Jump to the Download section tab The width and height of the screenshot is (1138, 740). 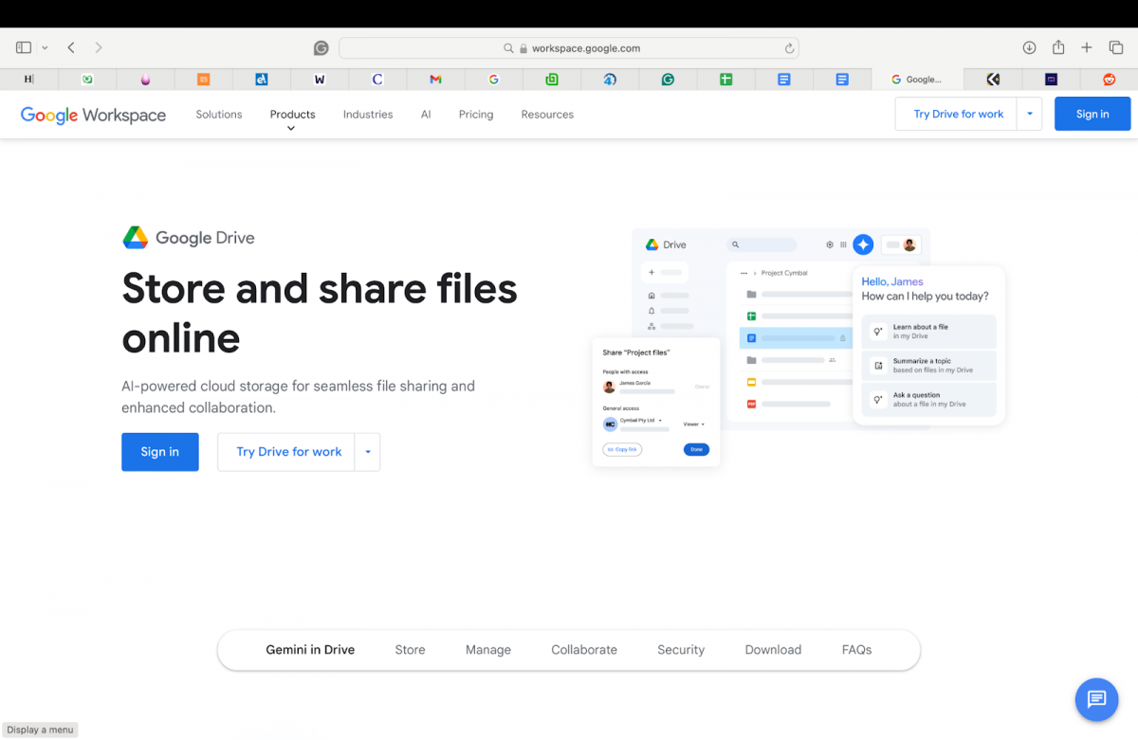point(773,650)
